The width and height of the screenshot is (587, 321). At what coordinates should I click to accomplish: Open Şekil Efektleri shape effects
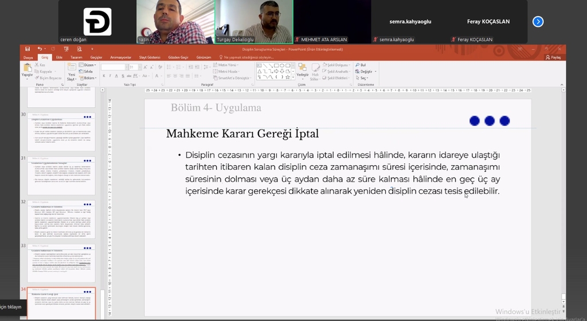336,78
